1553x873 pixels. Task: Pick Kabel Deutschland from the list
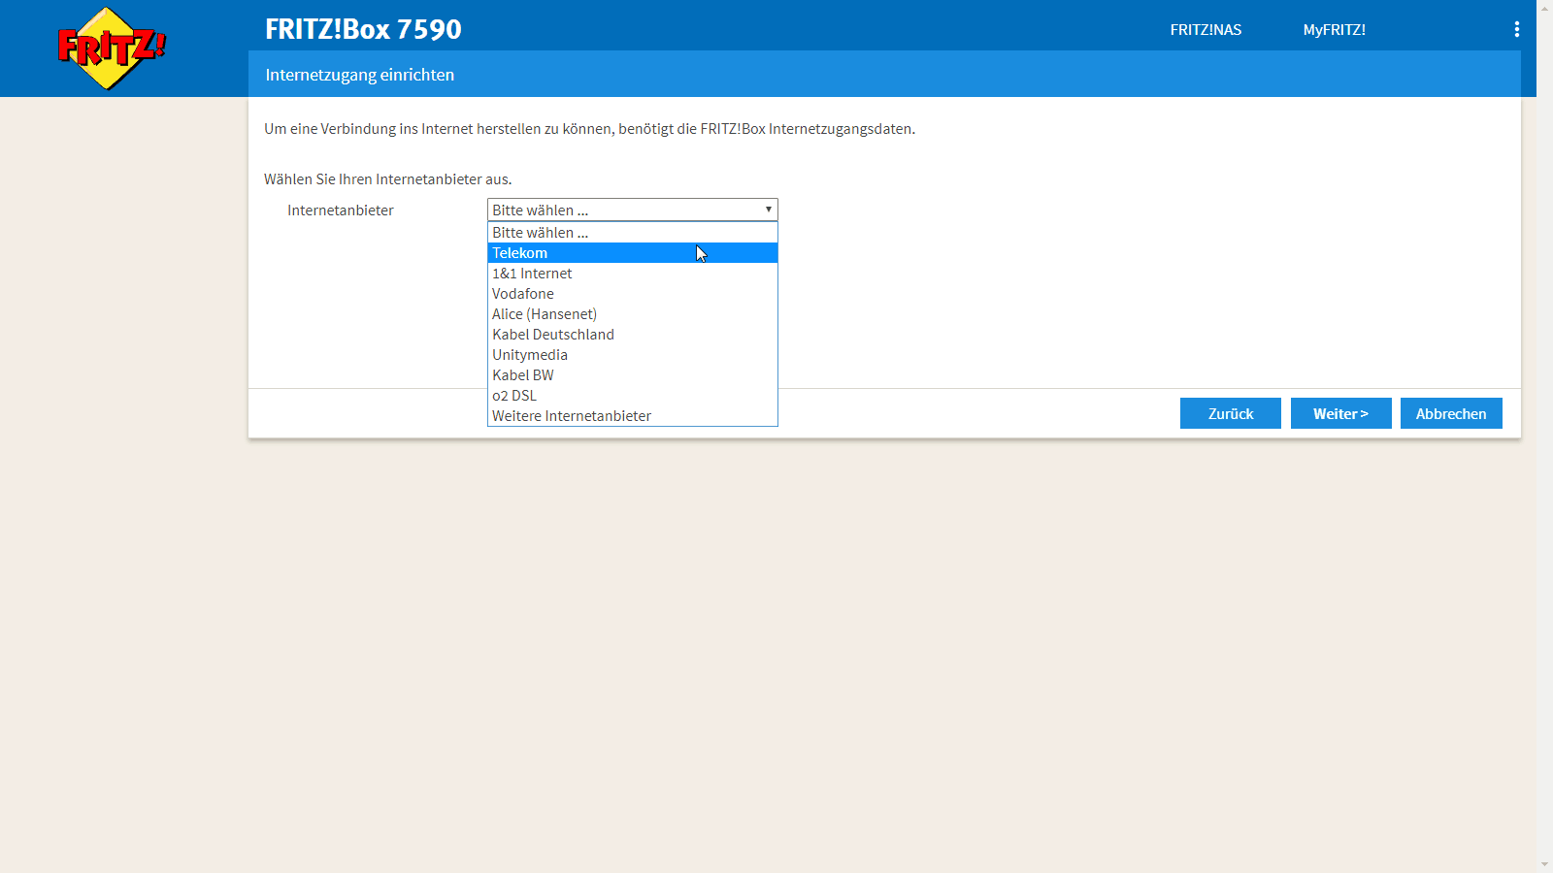point(633,335)
